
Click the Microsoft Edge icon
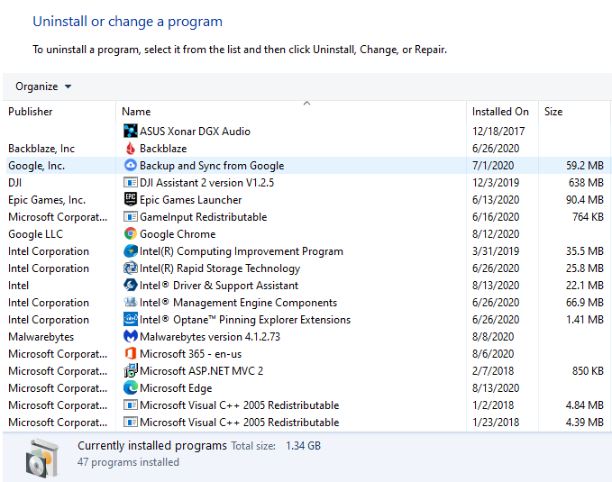(131, 388)
